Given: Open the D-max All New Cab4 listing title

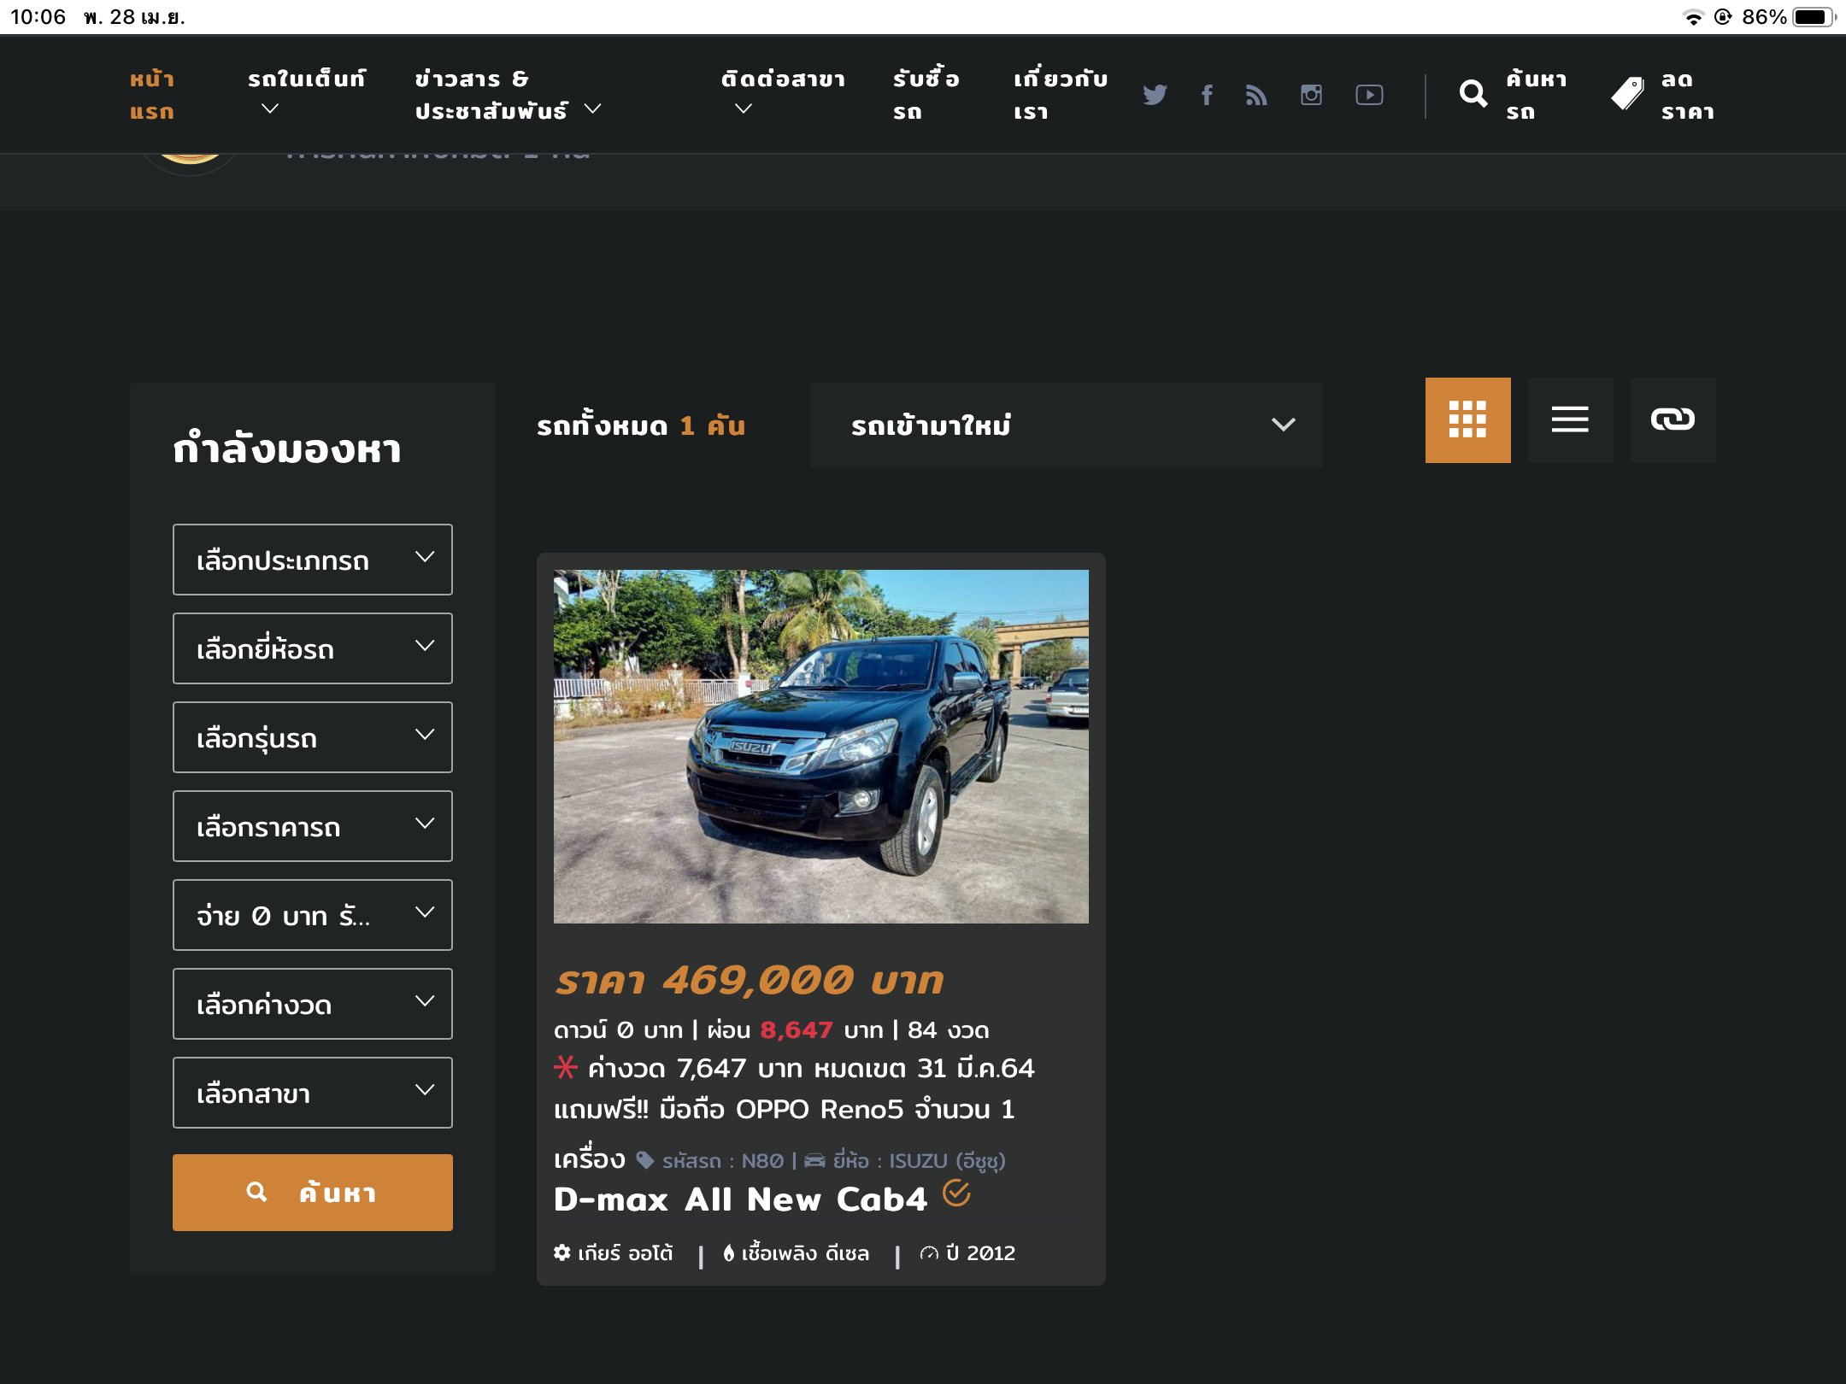Looking at the screenshot, I should [x=740, y=1199].
